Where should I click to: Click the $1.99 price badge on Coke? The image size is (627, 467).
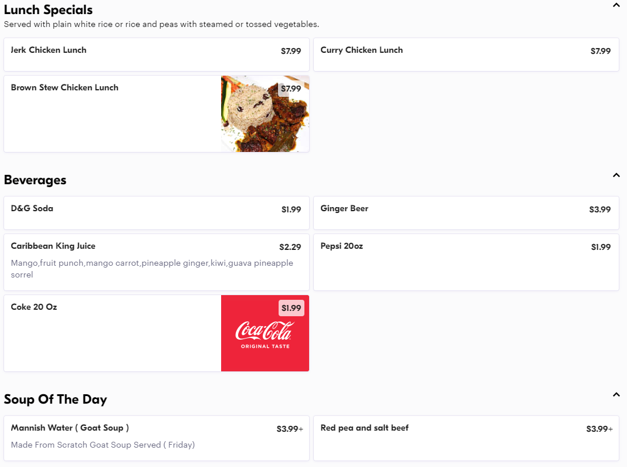coord(292,308)
